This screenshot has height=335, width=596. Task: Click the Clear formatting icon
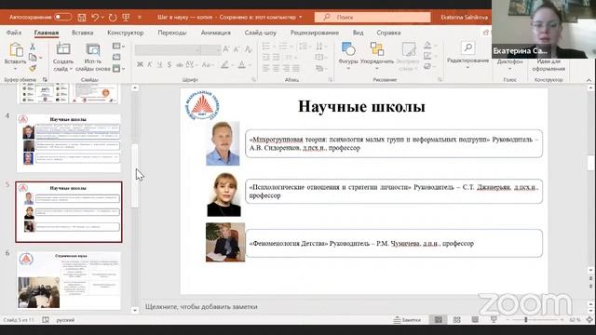click(x=249, y=49)
